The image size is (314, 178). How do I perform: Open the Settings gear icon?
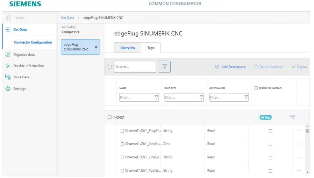8,89
